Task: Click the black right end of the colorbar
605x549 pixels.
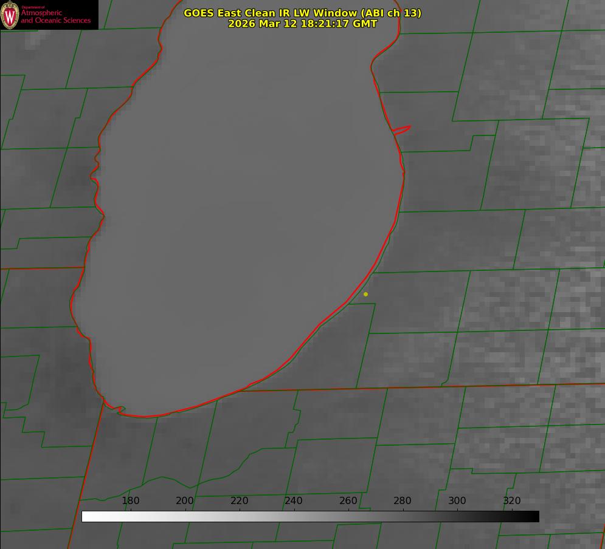Action: (534, 516)
